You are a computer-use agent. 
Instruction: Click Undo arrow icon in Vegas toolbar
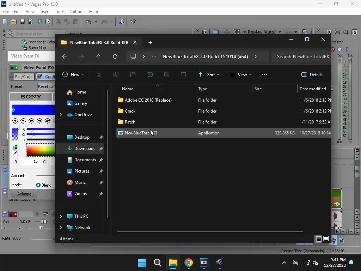(88, 22)
